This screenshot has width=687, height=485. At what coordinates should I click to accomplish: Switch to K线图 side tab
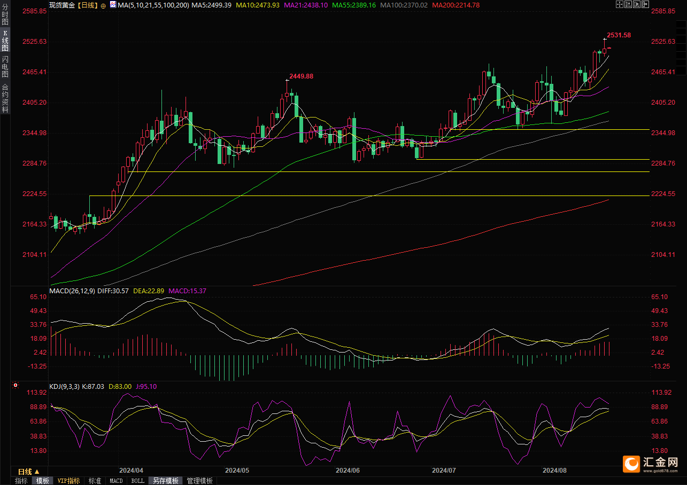5,41
